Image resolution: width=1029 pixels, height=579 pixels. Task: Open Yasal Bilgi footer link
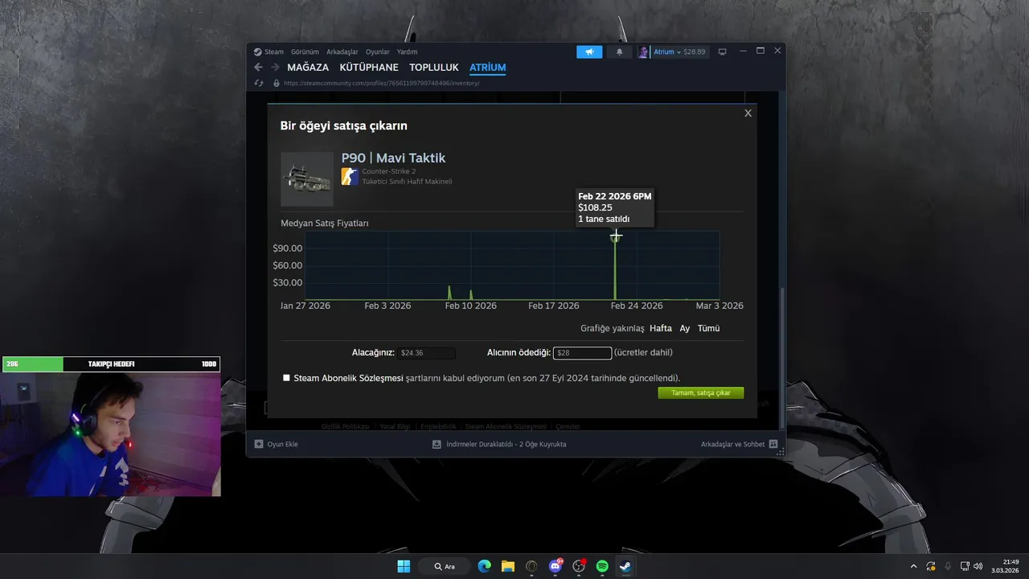395,426
